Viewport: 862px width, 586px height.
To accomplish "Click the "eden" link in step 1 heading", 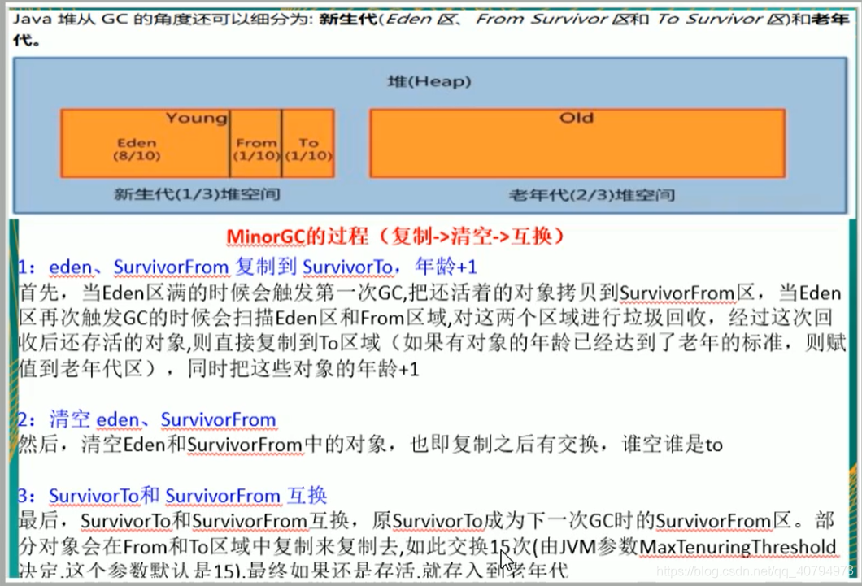I will [x=72, y=267].
